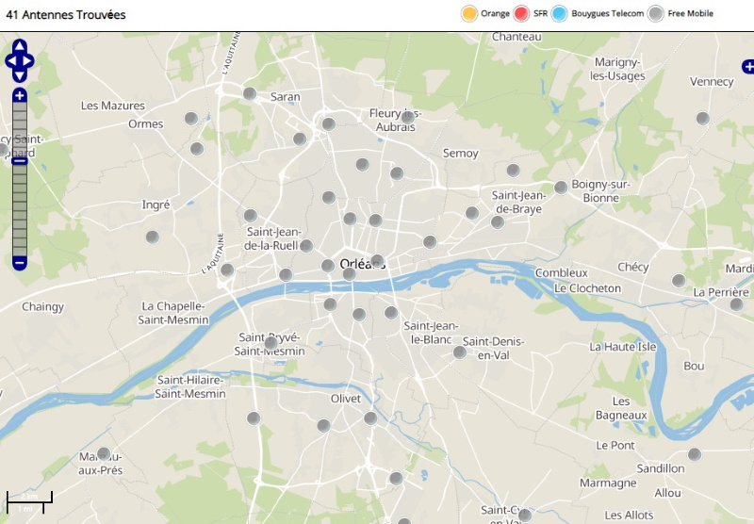
Task: Click the map scale bar
Action: tap(29, 502)
